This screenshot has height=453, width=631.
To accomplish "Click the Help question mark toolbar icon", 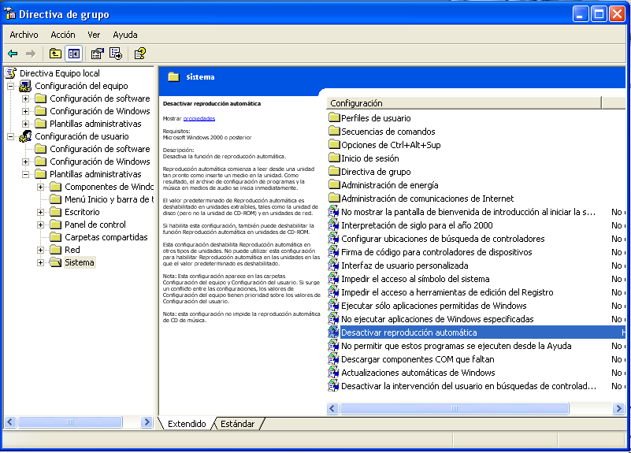I will pyautogui.click(x=139, y=54).
